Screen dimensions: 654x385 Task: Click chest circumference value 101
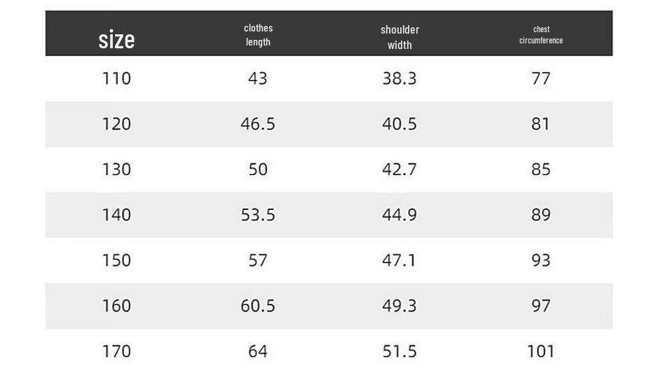coord(541,351)
